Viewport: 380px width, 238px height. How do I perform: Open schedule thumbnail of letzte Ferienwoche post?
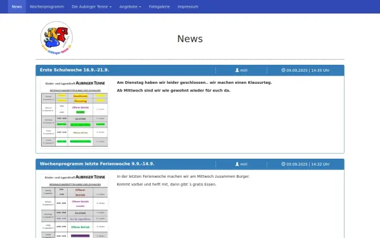74,206
